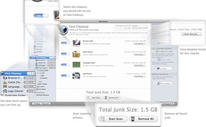Click Language... icon in enlarged sidebar callout

click(x=5, y=86)
